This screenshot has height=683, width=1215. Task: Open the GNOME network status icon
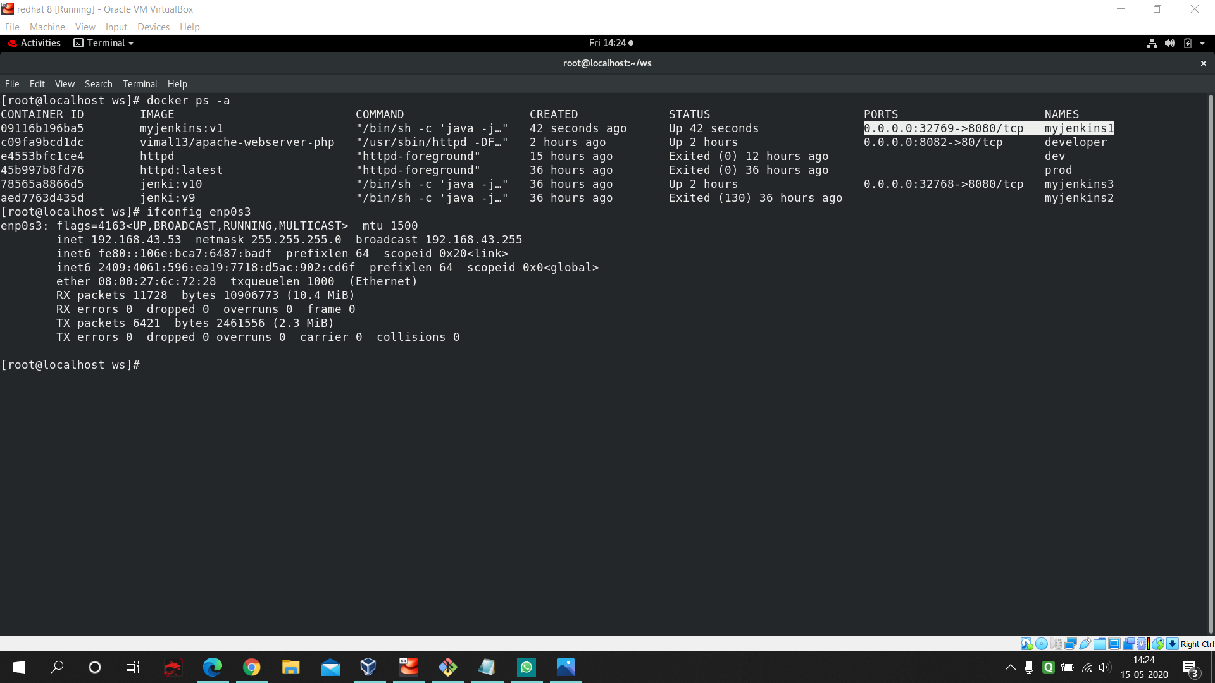click(1152, 43)
